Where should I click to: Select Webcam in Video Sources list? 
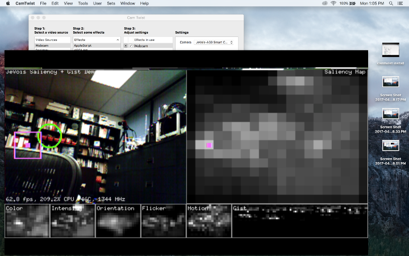click(53, 46)
